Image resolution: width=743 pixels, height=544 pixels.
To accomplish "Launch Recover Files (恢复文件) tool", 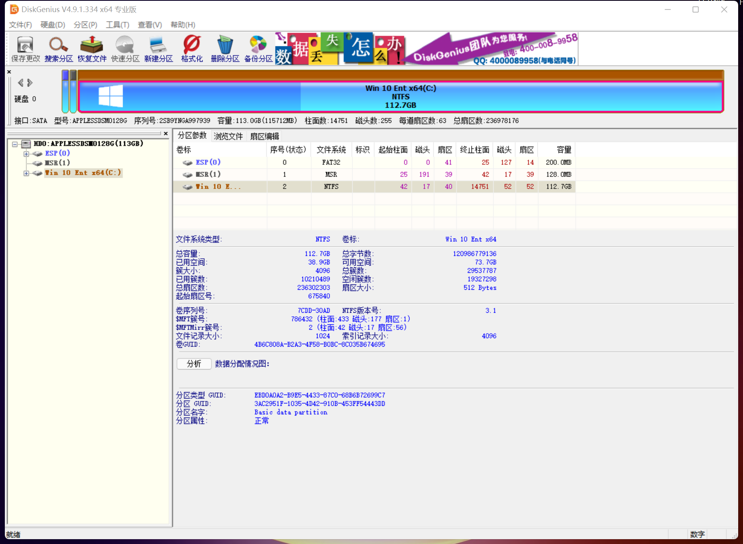I will [92, 49].
